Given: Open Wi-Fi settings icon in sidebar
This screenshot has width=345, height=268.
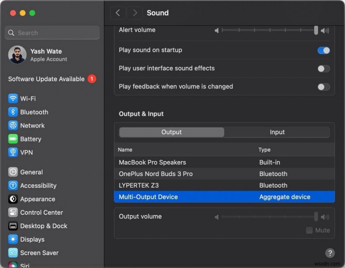Looking at the screenshot, I should tap(13, 99).
